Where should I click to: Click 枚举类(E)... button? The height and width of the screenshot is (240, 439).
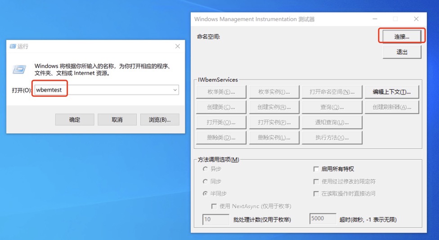pyautogui.click(x=221, y=92)
